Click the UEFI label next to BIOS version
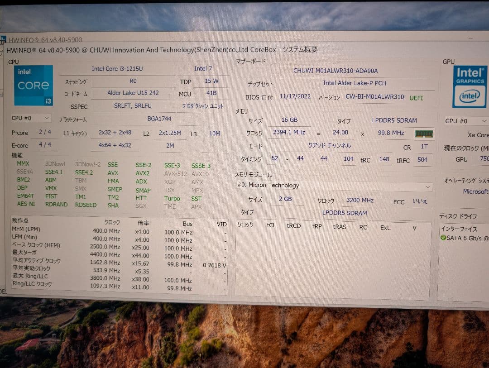Screen dimensions: 489x368 coord(416,98)
